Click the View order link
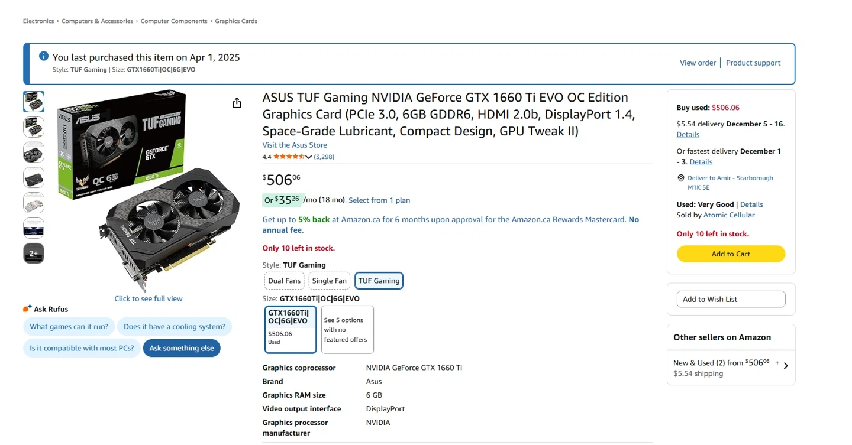852x445 pixels. (x=698, y=63)
